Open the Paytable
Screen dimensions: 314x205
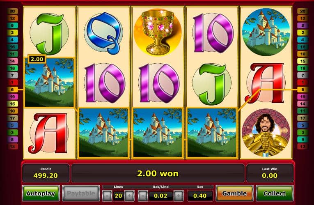pyautogui.click(x=81, y=193)
